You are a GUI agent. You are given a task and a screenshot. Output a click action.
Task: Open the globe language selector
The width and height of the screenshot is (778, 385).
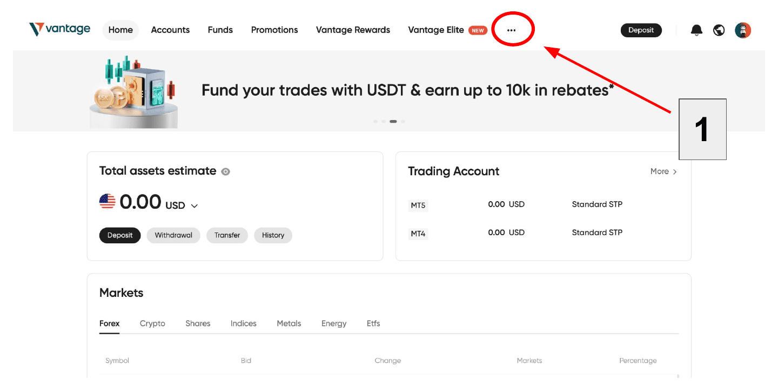pyautogui.click(x=719, y=30)
